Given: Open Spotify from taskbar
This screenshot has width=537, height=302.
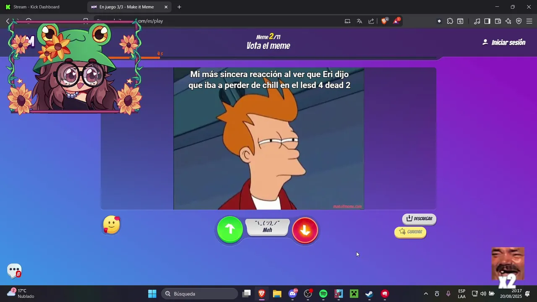Looking at the screenshot, I should pos(323,294).
